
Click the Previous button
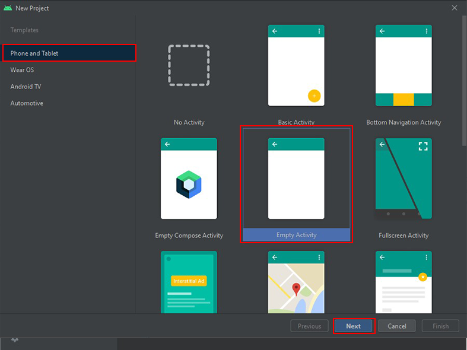tap(309, 326)
